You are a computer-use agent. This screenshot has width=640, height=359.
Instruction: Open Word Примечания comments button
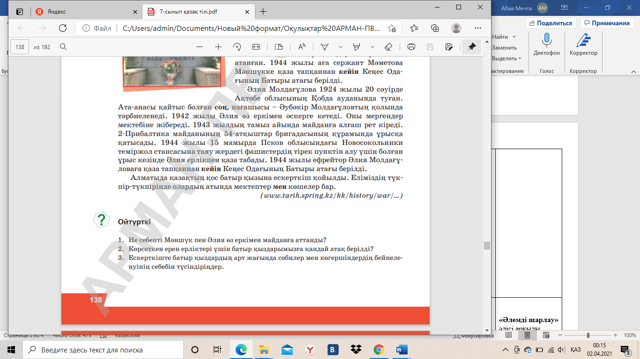click(608, 23)
